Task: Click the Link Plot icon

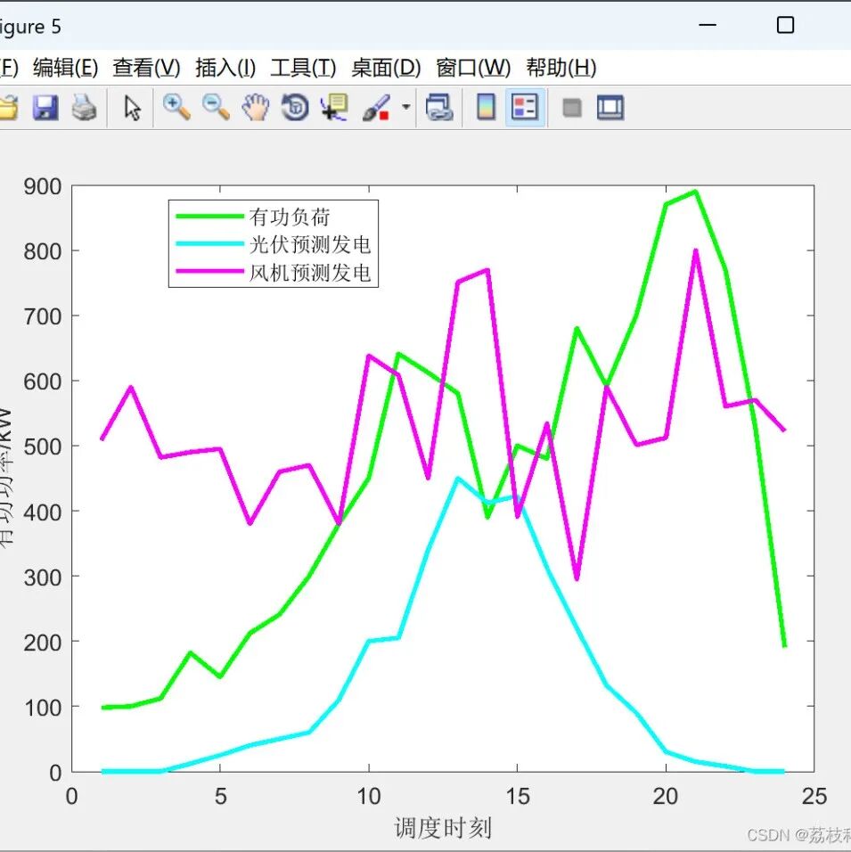Action: coord(439,107)
